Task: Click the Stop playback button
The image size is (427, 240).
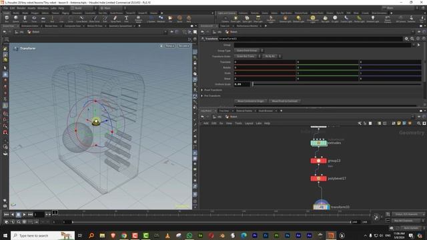Action: 18,215
